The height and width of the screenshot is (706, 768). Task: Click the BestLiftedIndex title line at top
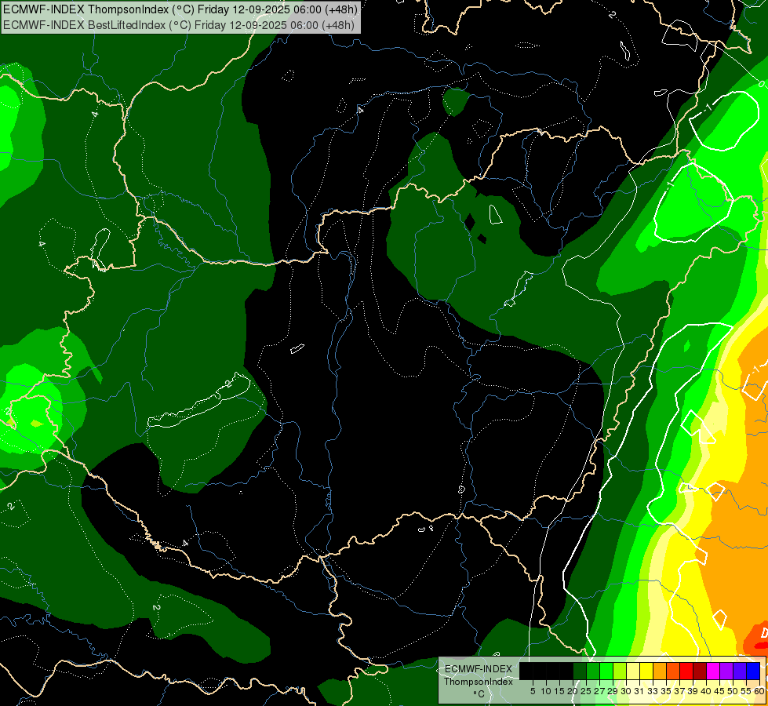[x=179, y=24]
